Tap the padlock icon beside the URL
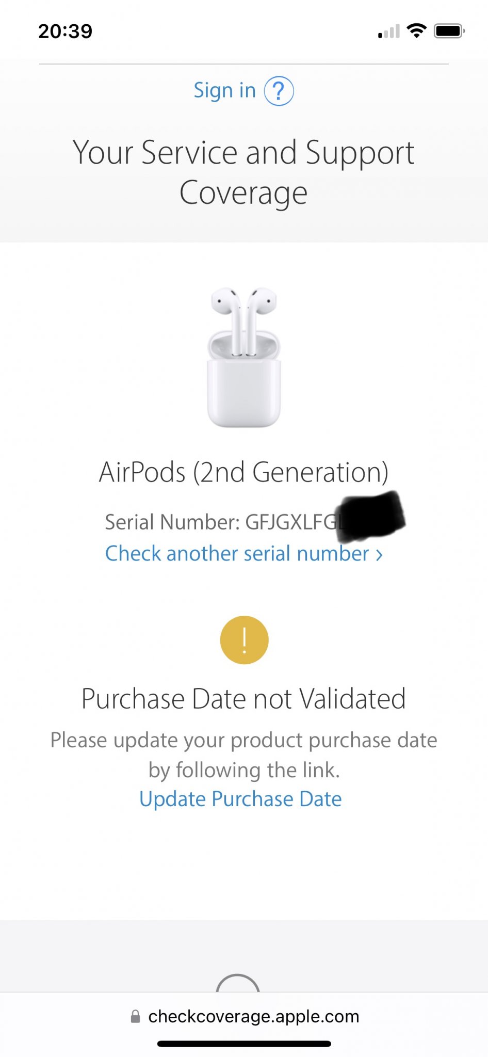 (x=135, y=1016)
